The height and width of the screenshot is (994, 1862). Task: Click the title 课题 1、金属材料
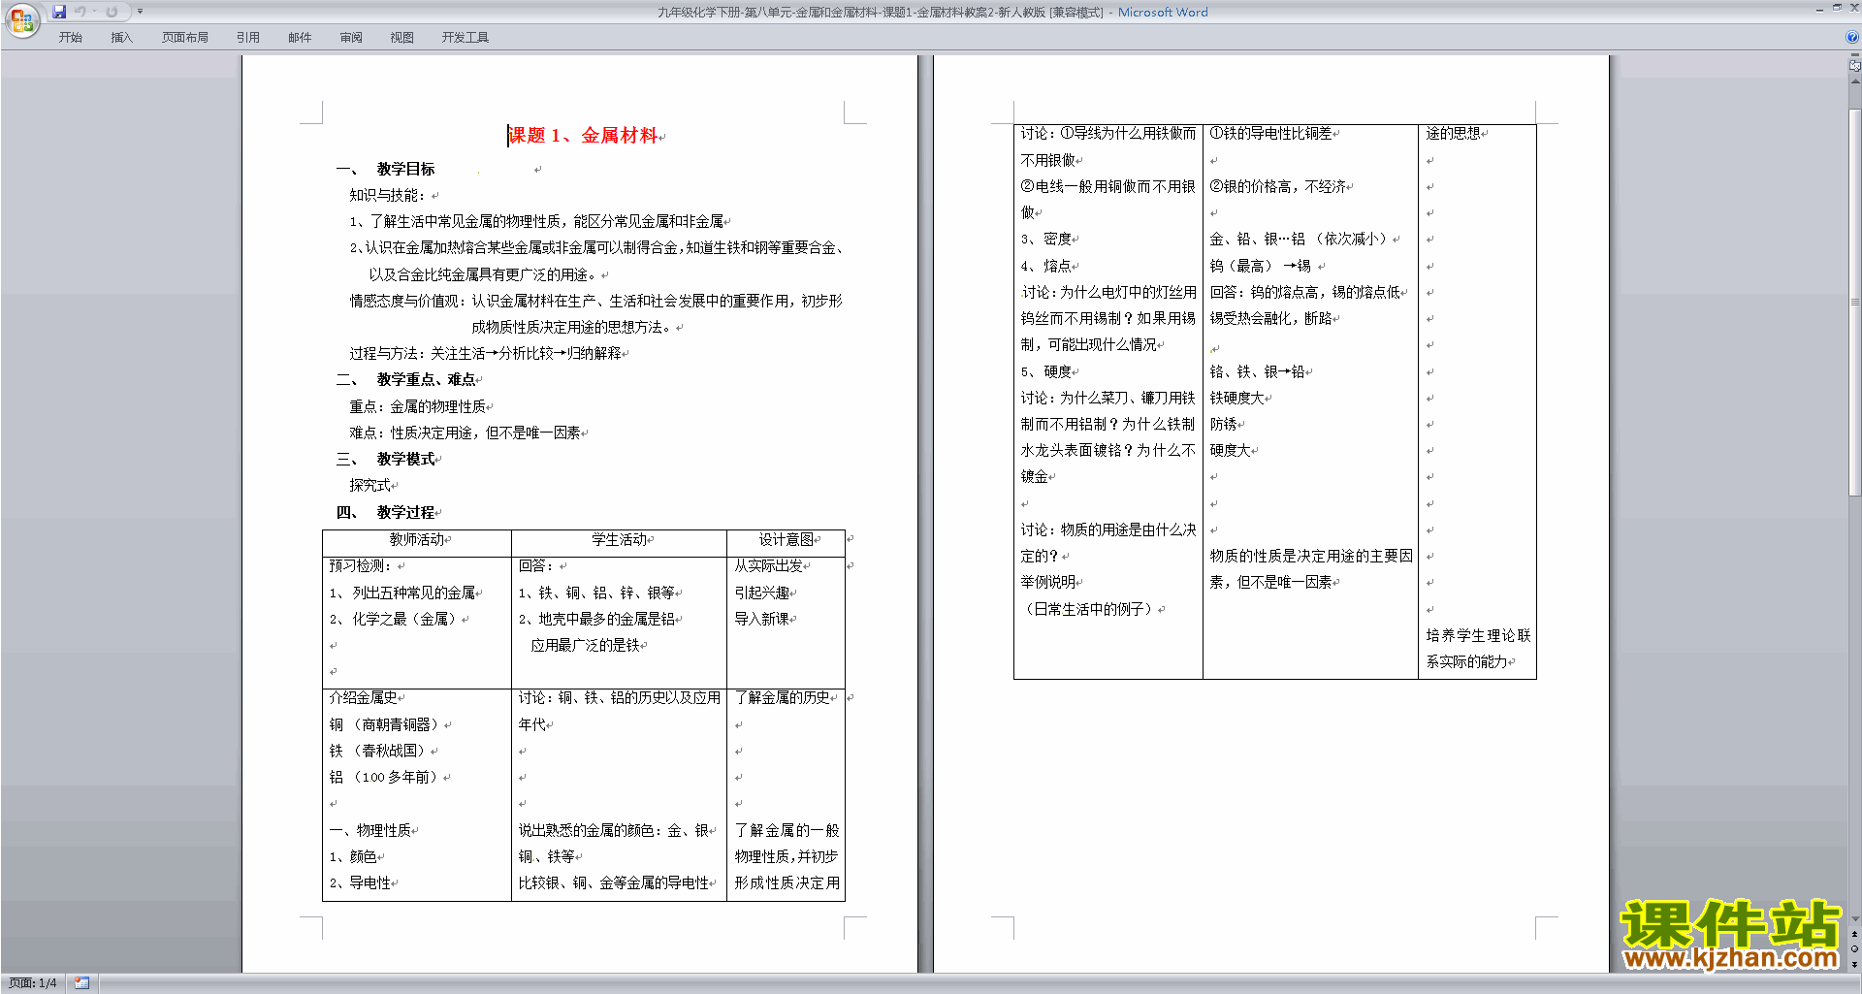[584, 136]
